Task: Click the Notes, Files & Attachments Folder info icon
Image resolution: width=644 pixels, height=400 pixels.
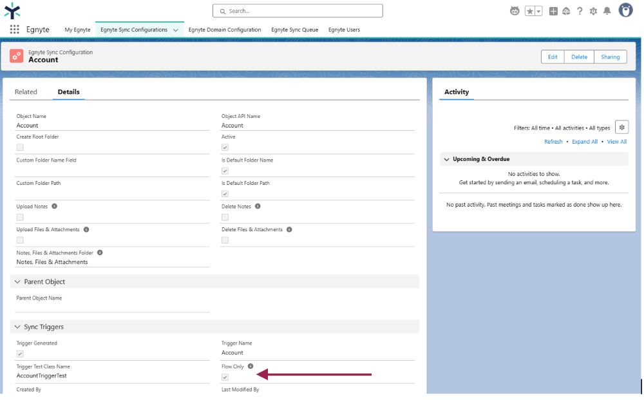Action: (100, 253)
